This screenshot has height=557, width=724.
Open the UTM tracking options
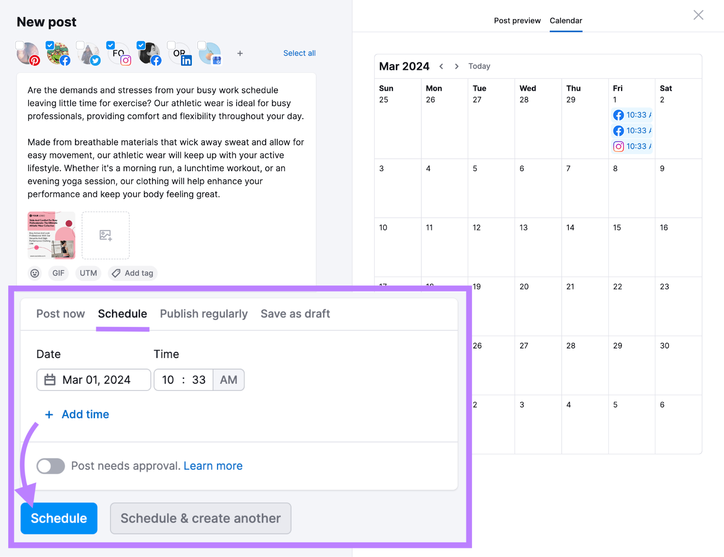coord(88,273)
